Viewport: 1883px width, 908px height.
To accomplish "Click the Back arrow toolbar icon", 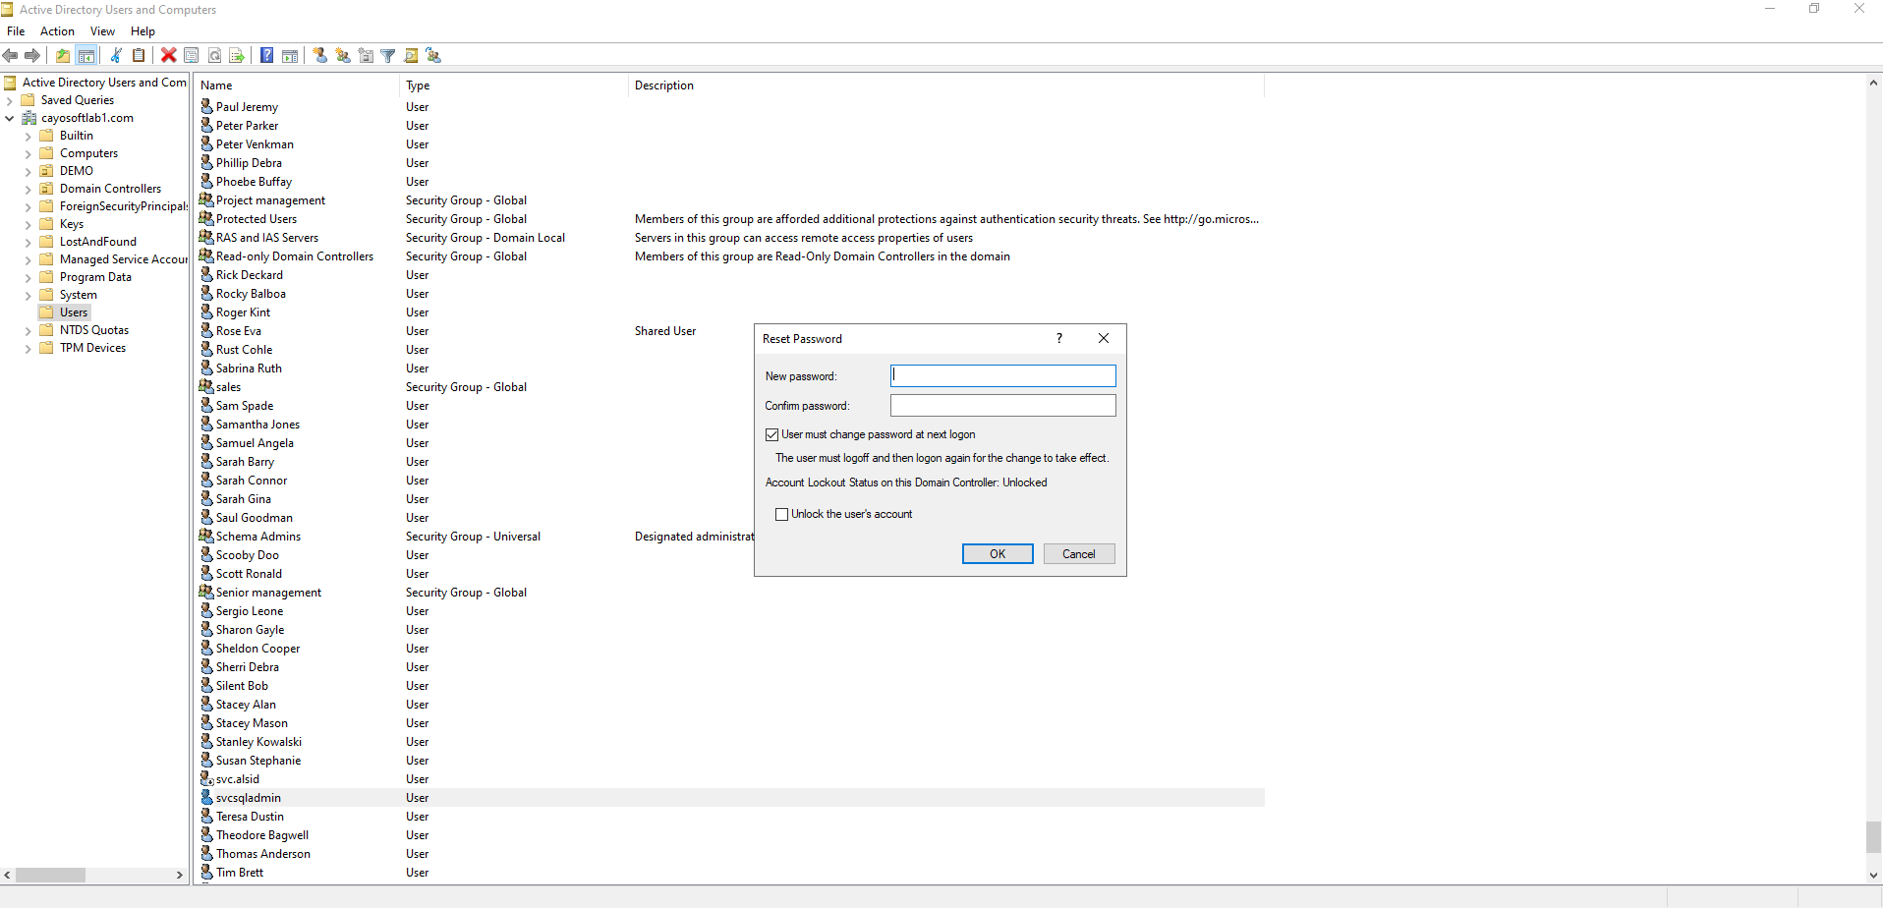I will pyautogui.click(x=11, y=56).
